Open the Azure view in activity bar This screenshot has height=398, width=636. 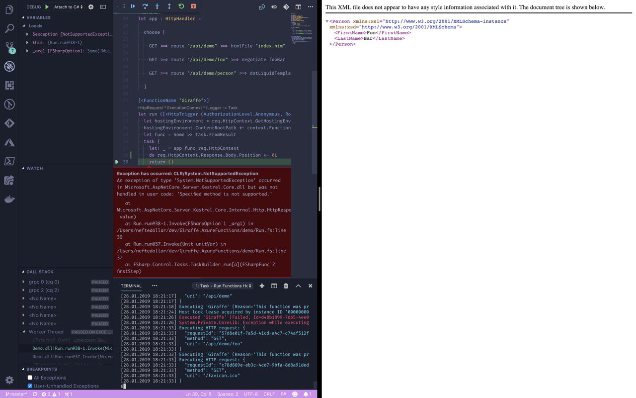(9, 142)
